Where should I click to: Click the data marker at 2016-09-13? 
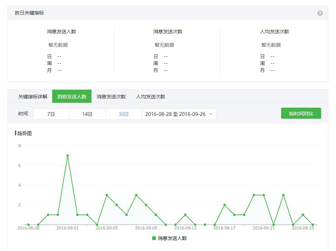click(x=185, y=214)
